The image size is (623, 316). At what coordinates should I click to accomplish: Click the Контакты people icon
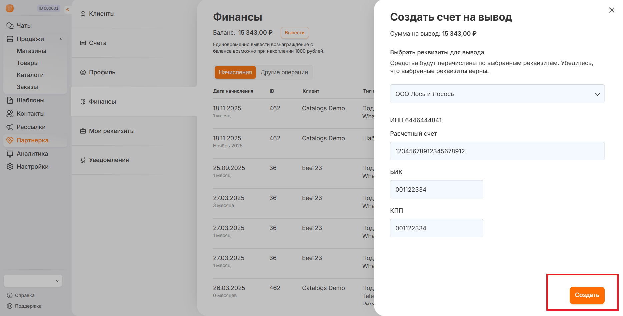pyautogui.click(x=10, y=114)
